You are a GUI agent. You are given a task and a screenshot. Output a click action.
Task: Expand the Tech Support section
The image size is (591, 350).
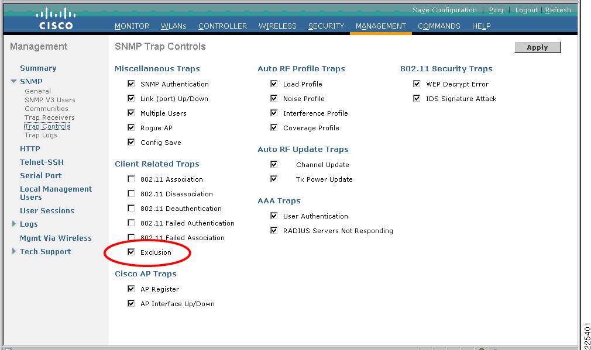14,251
